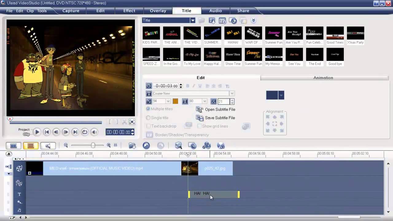Select the Multiple titles option

point(148,109)
